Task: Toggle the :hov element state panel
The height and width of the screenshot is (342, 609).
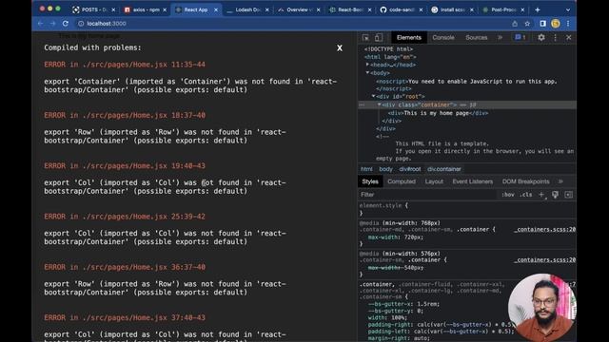Action: pyautogui.click(x=508, y=195)
